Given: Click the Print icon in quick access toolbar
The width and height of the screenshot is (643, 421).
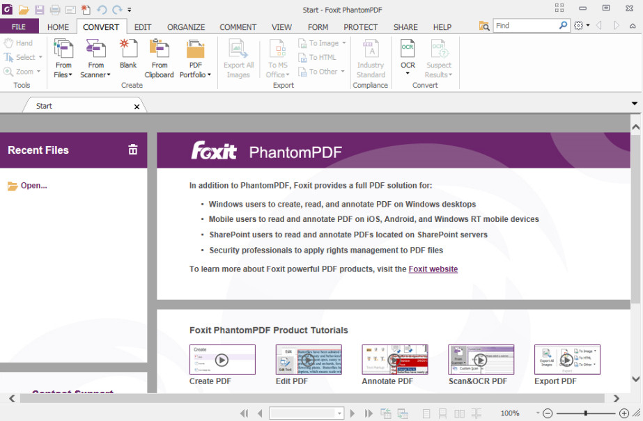Looking at the screenshot, I should (x=55, y=10).
